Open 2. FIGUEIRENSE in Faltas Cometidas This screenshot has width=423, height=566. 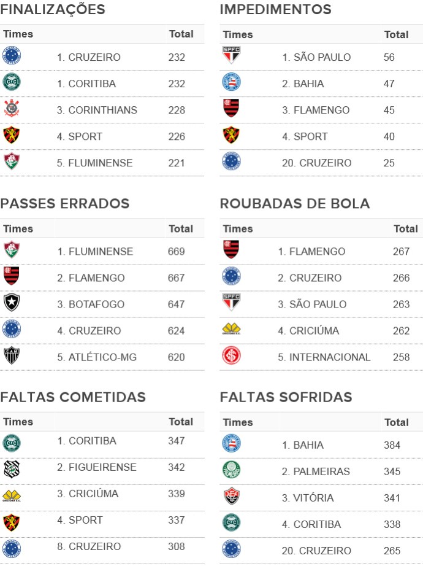96,467
